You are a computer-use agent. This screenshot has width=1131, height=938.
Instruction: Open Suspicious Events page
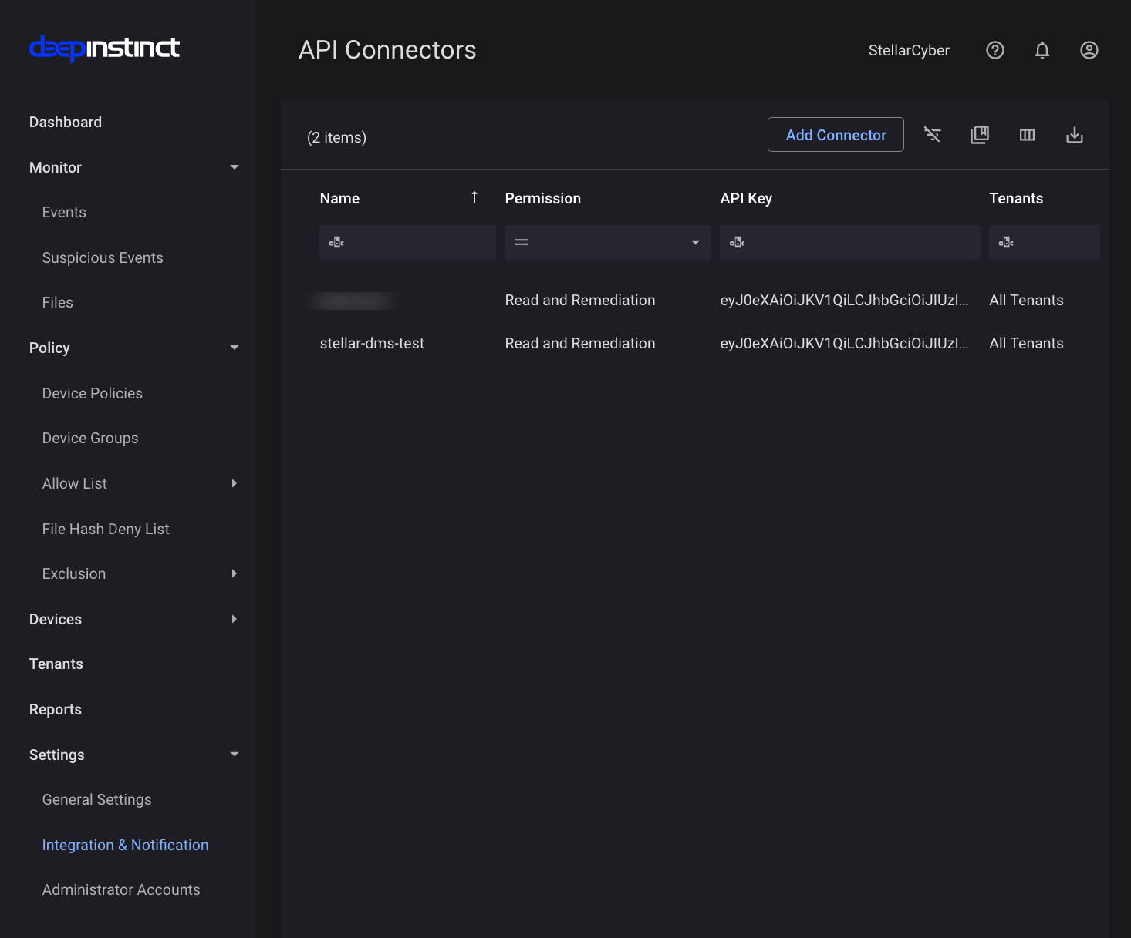[103, 257]
